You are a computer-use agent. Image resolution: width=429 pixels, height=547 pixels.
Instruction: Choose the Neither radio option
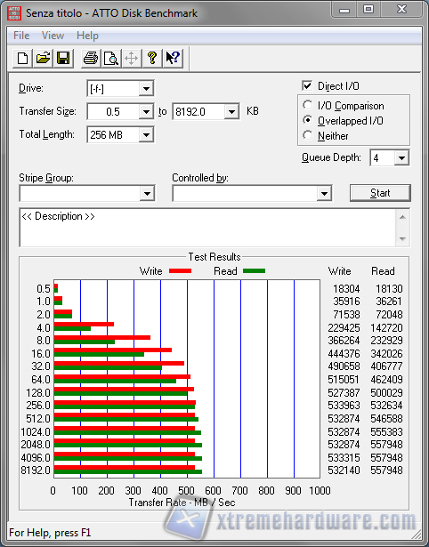(x=308, y=135)
